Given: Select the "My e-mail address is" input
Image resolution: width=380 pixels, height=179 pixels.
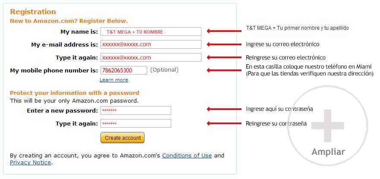Looking at the screenshot, I should (151, 44).
